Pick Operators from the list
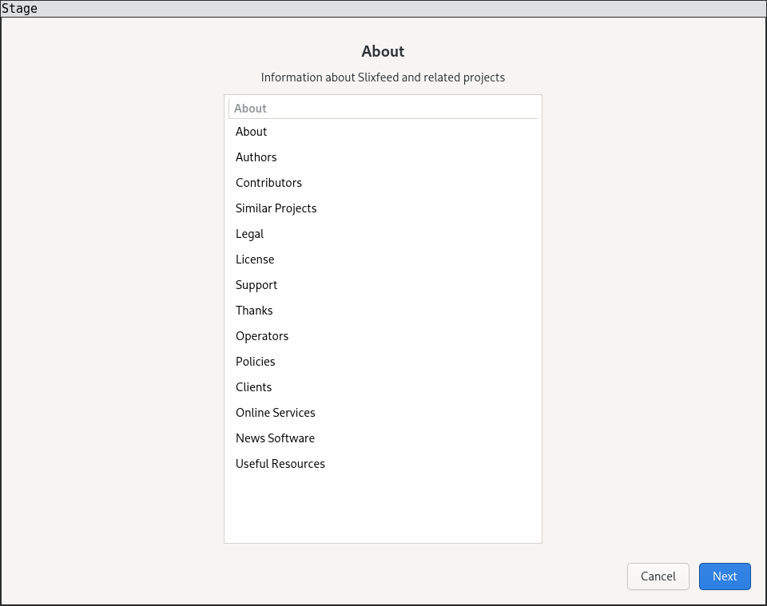 tap(262, 336)
